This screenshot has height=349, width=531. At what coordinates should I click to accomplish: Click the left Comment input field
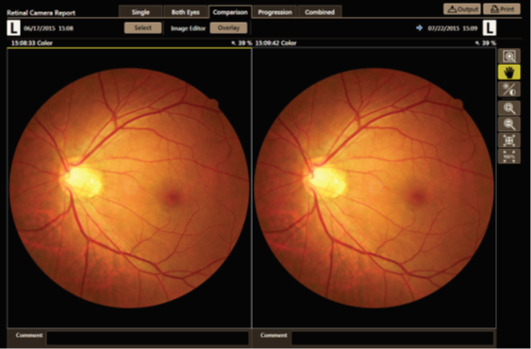point(148,339)
